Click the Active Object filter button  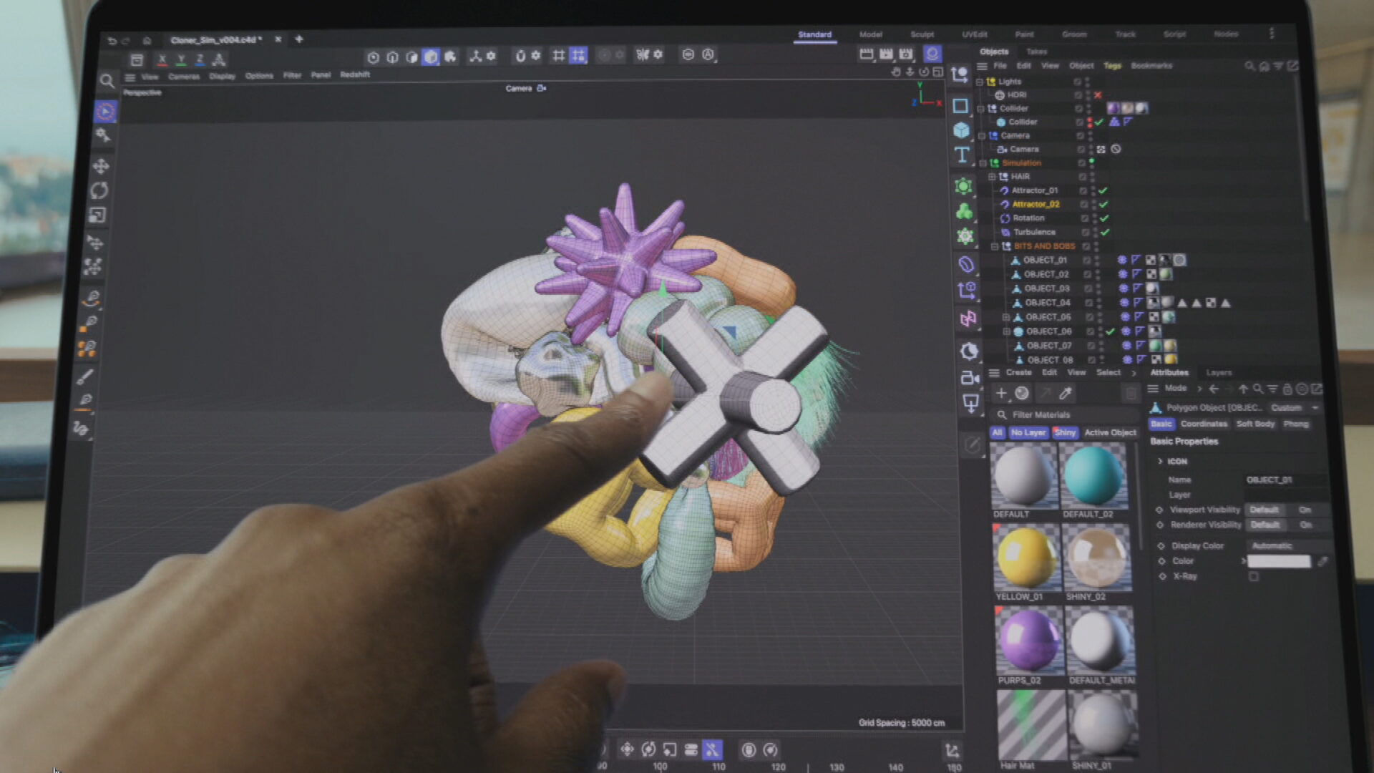point(1110,432)
